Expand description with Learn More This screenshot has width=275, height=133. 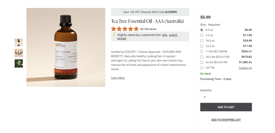pos(118,78)
